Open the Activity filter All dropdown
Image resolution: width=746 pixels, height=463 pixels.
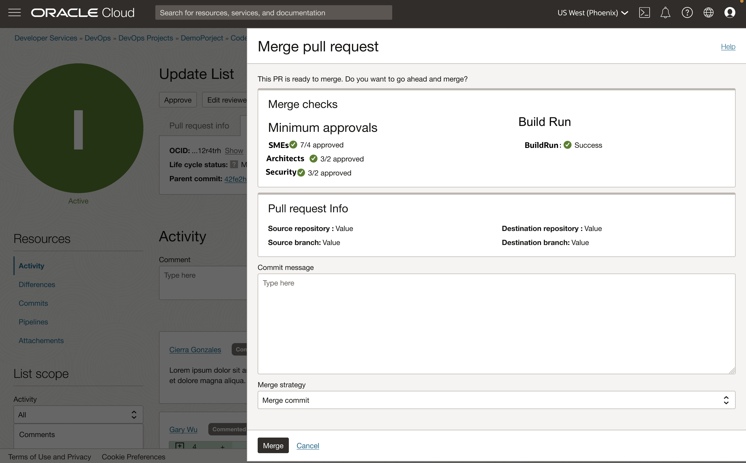click(x=78, y=414)
